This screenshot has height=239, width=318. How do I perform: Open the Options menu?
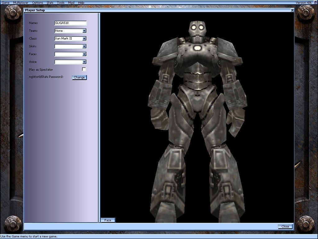coord(37,2)
